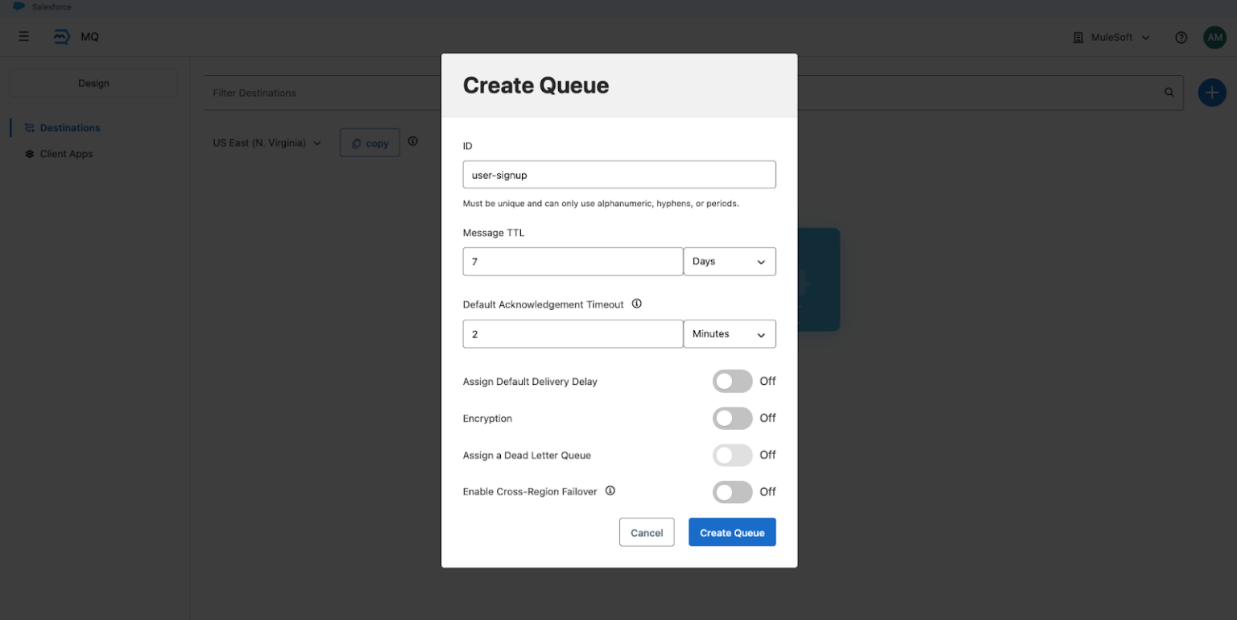Open the Message TTL Days unit dropdown
The width and height of the screenshot is (1237, 620).
[x=730, y=262]
